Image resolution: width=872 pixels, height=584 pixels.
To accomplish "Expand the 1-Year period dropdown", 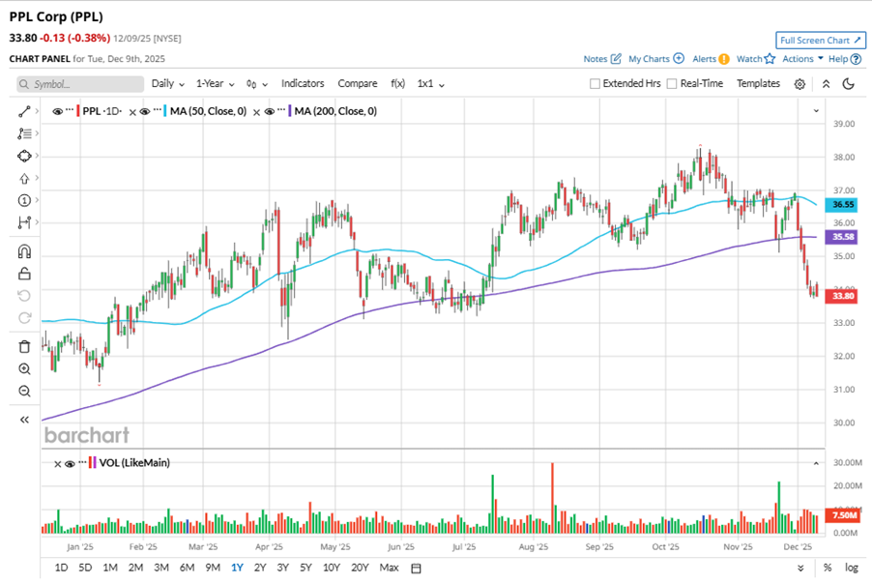I will tap(216, 84).
